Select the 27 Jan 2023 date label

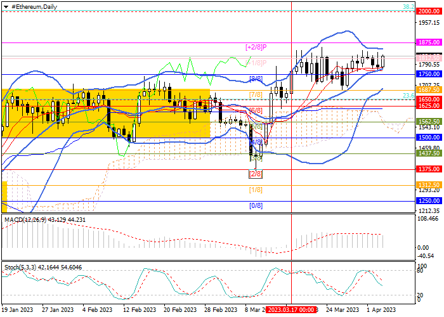pyautogui.click(x=58, y=310)
